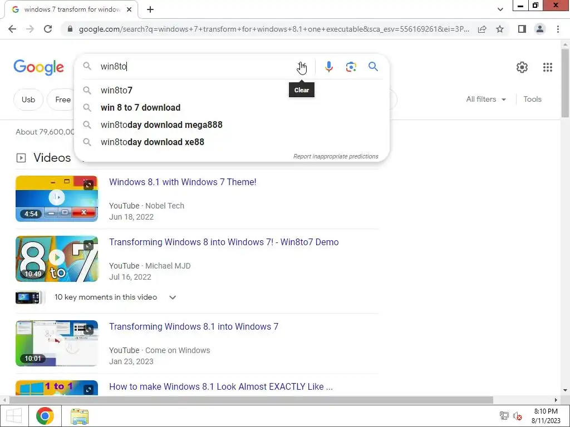This screenshot has height=427, width=570.
Task: Play the 10:01 video thumbnail
Action: click(57, 343)
